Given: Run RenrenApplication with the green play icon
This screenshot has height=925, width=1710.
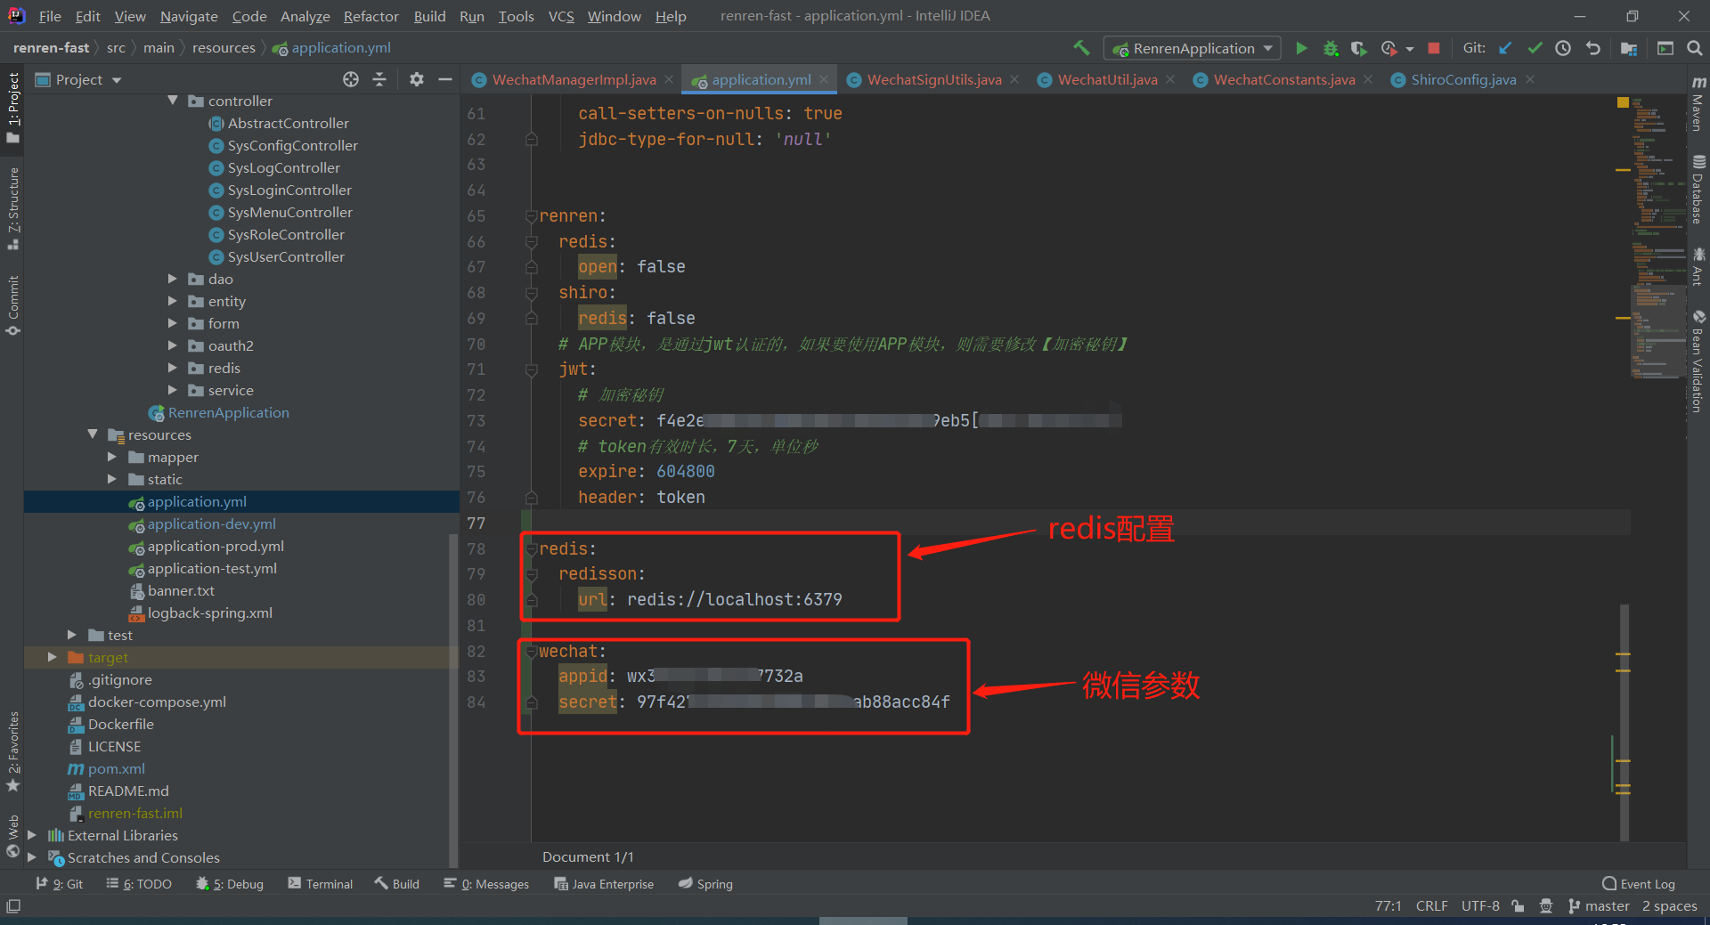Looking at the screenshot, I should tap(1301, 48).
